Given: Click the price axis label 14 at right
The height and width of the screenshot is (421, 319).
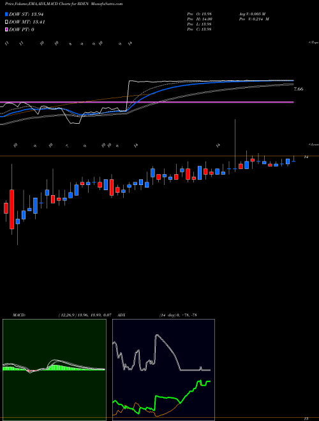Looking at the screenshot, I should (306, 157).
